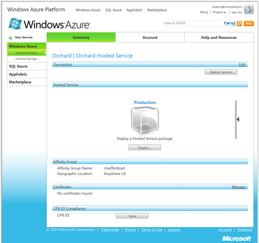Click the Microsoft logo in footer

pos(236,238)
